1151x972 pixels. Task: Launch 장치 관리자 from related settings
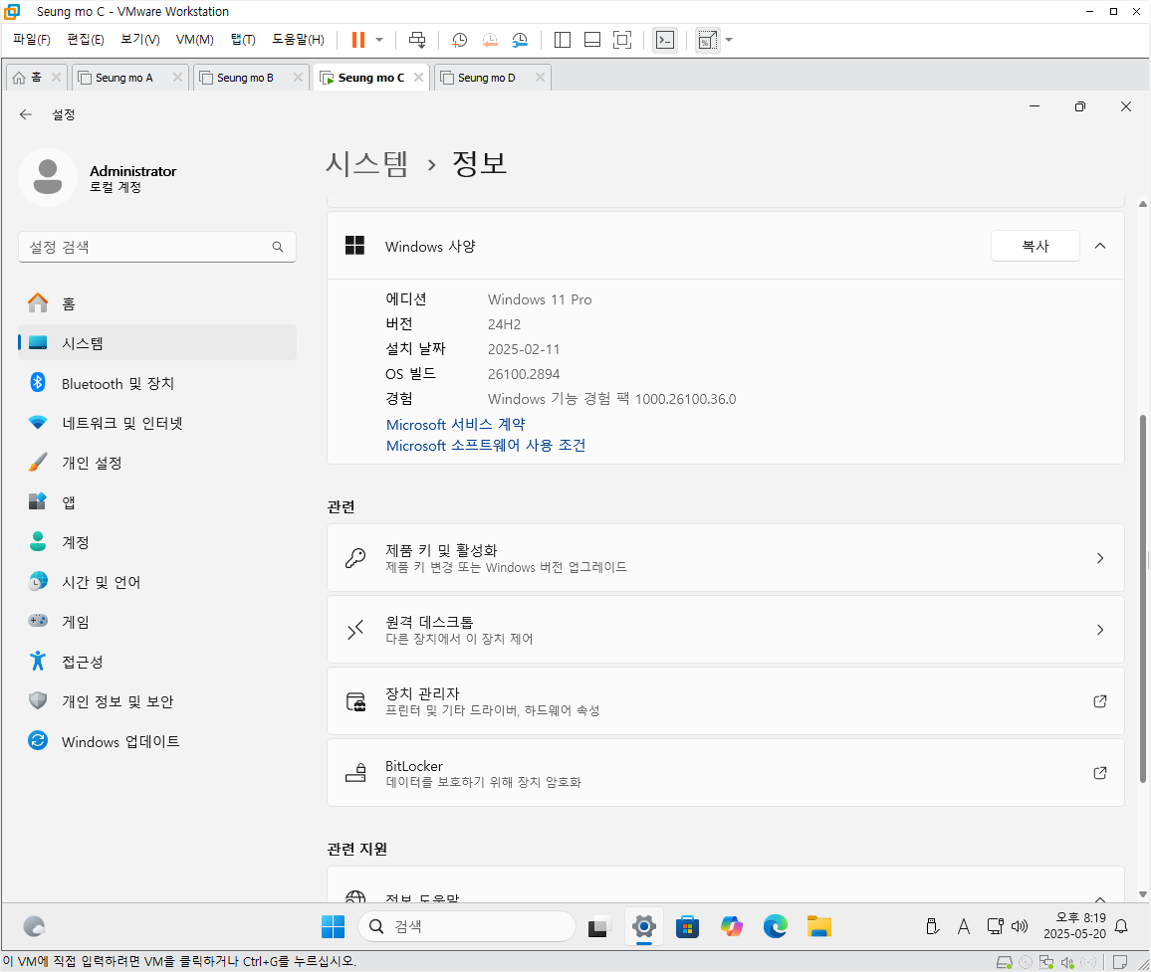[725, 700]
